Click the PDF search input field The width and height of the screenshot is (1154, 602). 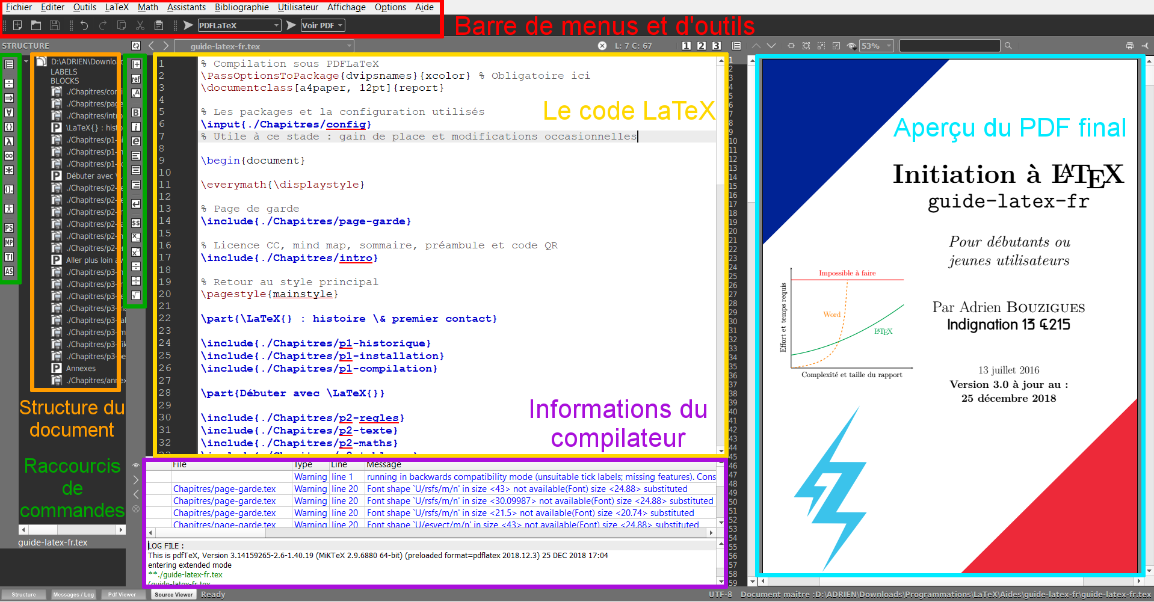pos(949,46)
